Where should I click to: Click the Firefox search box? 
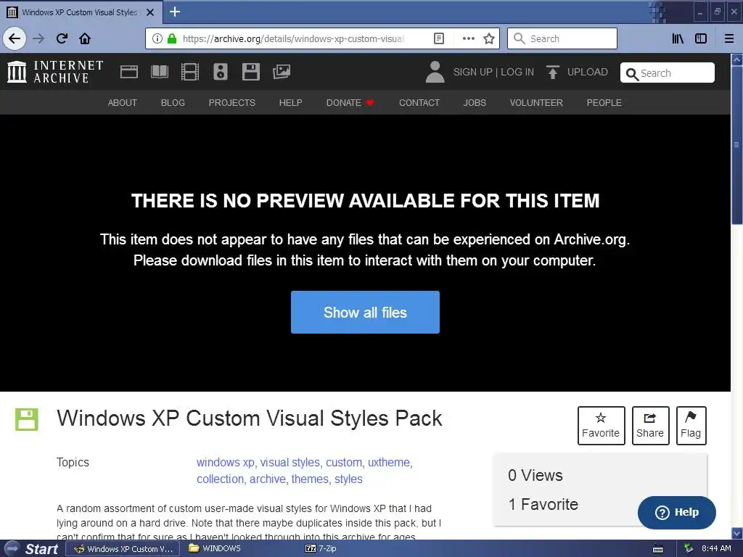562,38
